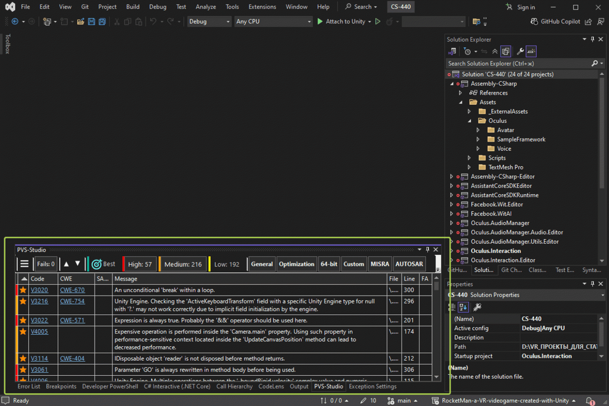This screenshot has height=406, width=609.
Task: Open the Any CPU platform dropdown
Action: (273, 22)
